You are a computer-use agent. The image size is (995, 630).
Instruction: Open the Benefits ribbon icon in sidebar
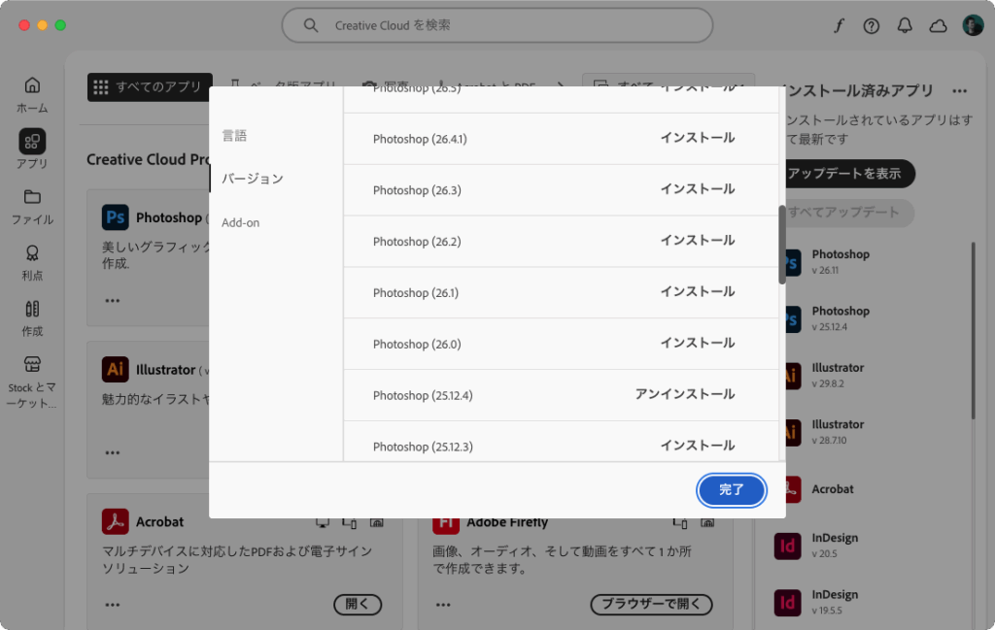point(32,253)
